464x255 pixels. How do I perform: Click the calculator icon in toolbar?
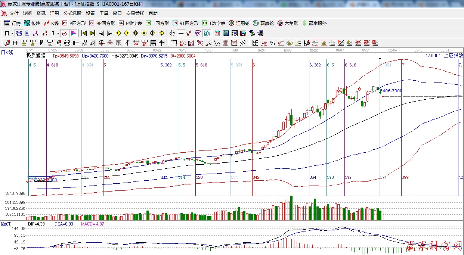point(226,33)
